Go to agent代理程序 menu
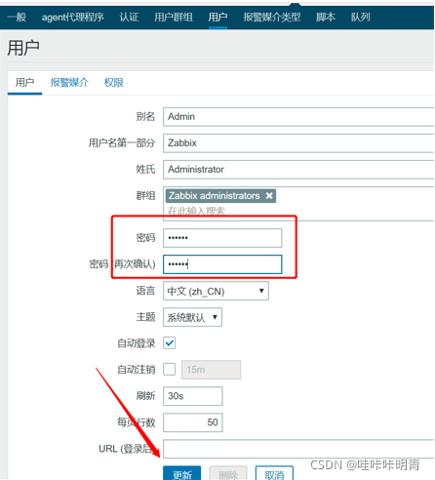The image size is (435, 480). coord(73,17)
